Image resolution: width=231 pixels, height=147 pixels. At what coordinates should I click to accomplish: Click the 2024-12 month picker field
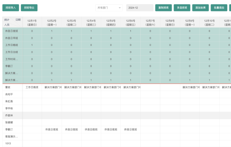(x=140, y=7)
